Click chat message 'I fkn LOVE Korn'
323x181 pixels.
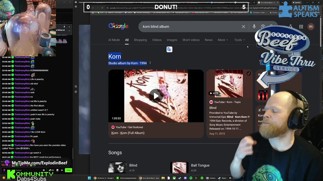(38, 132)
